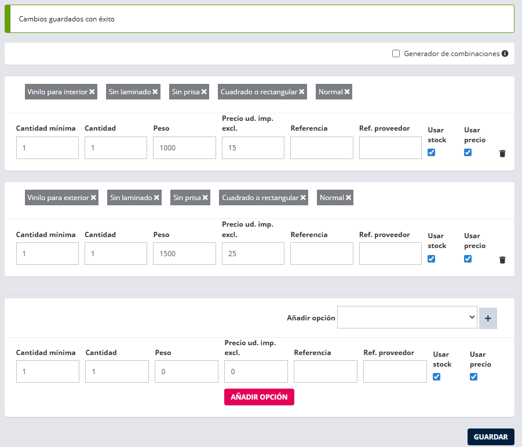Click the plus icon next to Añadir opción
This screenshot has width=522, height=447.
click(488, 318)
